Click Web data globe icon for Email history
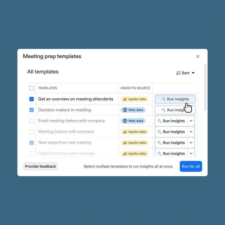Image resolution: width=225 pixels, height=225 pixels. coord(125,121)
